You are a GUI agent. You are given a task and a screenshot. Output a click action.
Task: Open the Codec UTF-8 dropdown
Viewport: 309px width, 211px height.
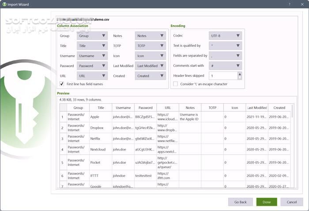pyautogui.click(x=225, y=36)
